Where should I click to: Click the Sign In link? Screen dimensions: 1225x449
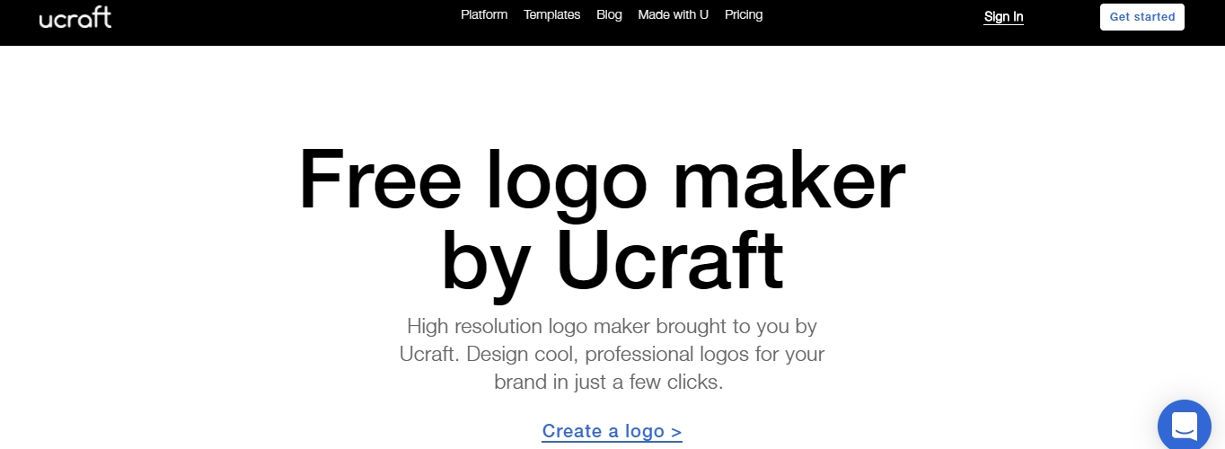coord(1004,17)
